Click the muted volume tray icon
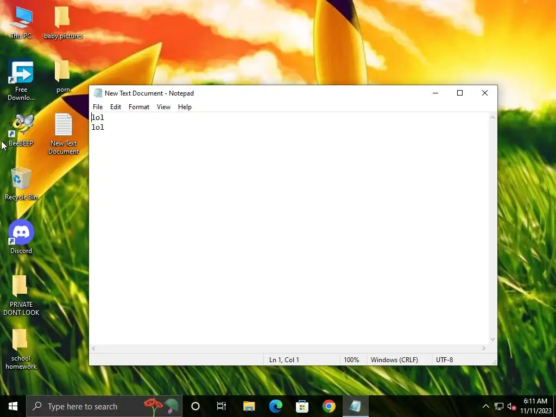 [x=511, y=406]
